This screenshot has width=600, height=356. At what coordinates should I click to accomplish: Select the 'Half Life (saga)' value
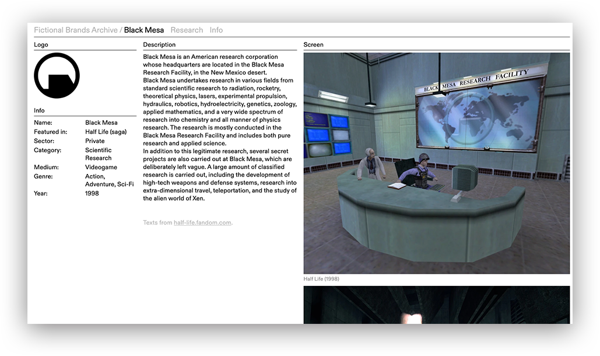(106, 132)
